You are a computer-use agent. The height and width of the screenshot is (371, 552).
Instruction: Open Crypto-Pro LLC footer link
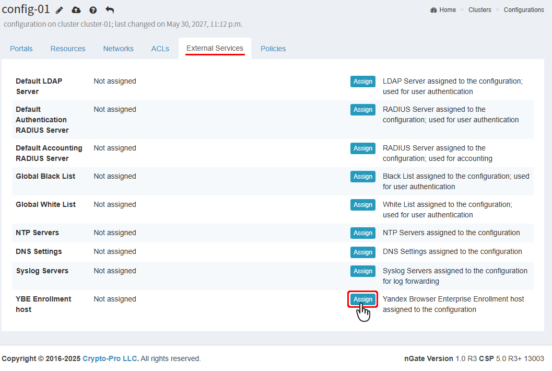click(x=110, y=358)
